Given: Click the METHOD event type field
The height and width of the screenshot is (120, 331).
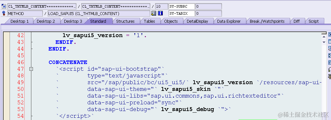Looking at the screenshot, I should tap(25, 13).
